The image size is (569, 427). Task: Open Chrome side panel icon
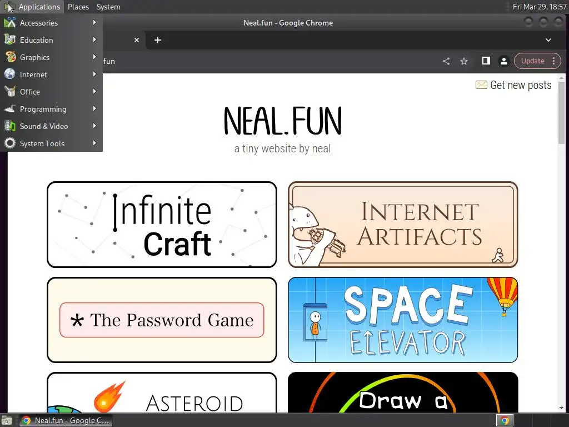pyautogui.click(x=486, y=61)
